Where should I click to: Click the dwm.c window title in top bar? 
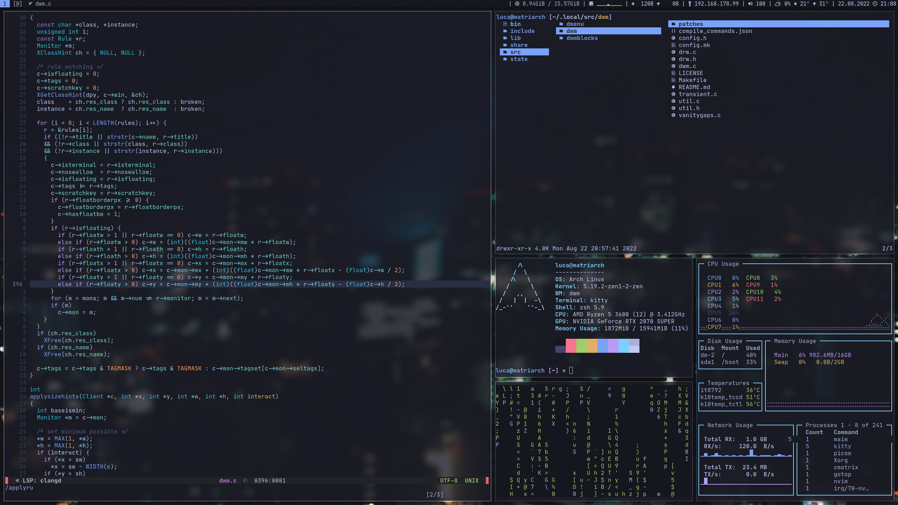pyautogui.click(x=43, y=4)
